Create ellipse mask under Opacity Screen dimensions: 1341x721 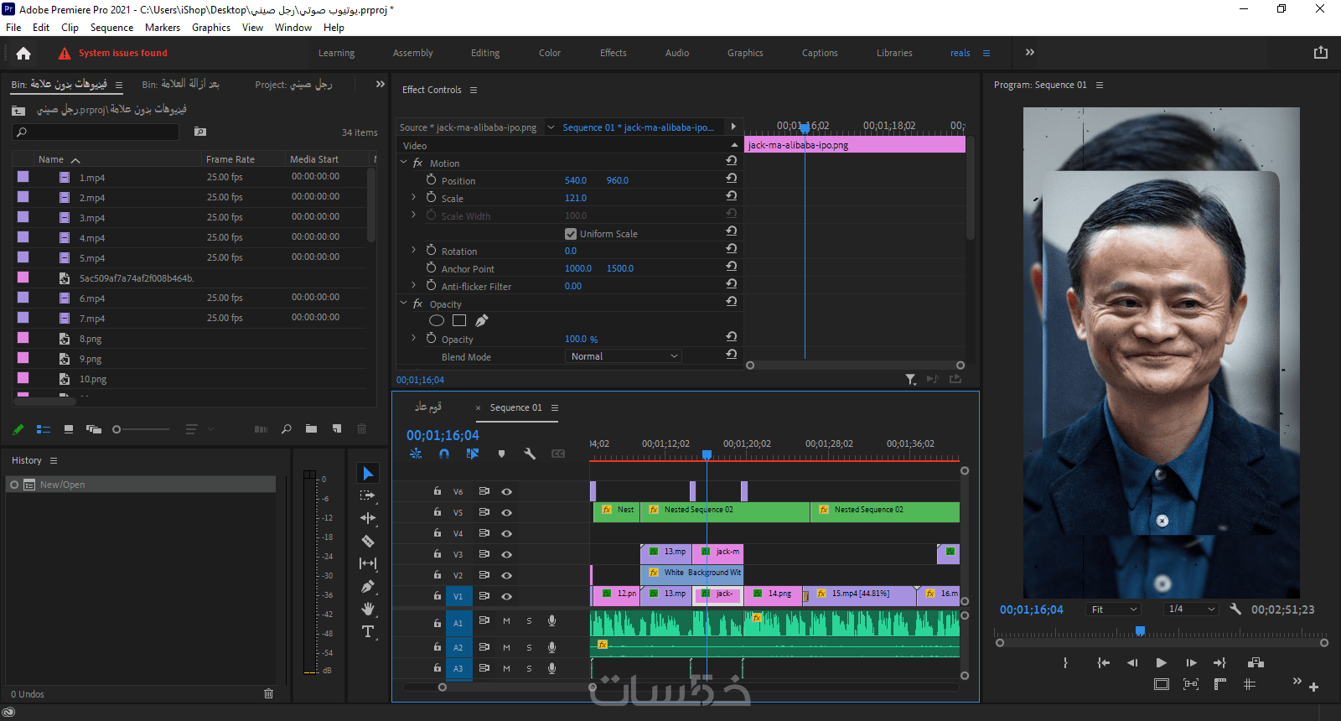[x=437, y=321]
